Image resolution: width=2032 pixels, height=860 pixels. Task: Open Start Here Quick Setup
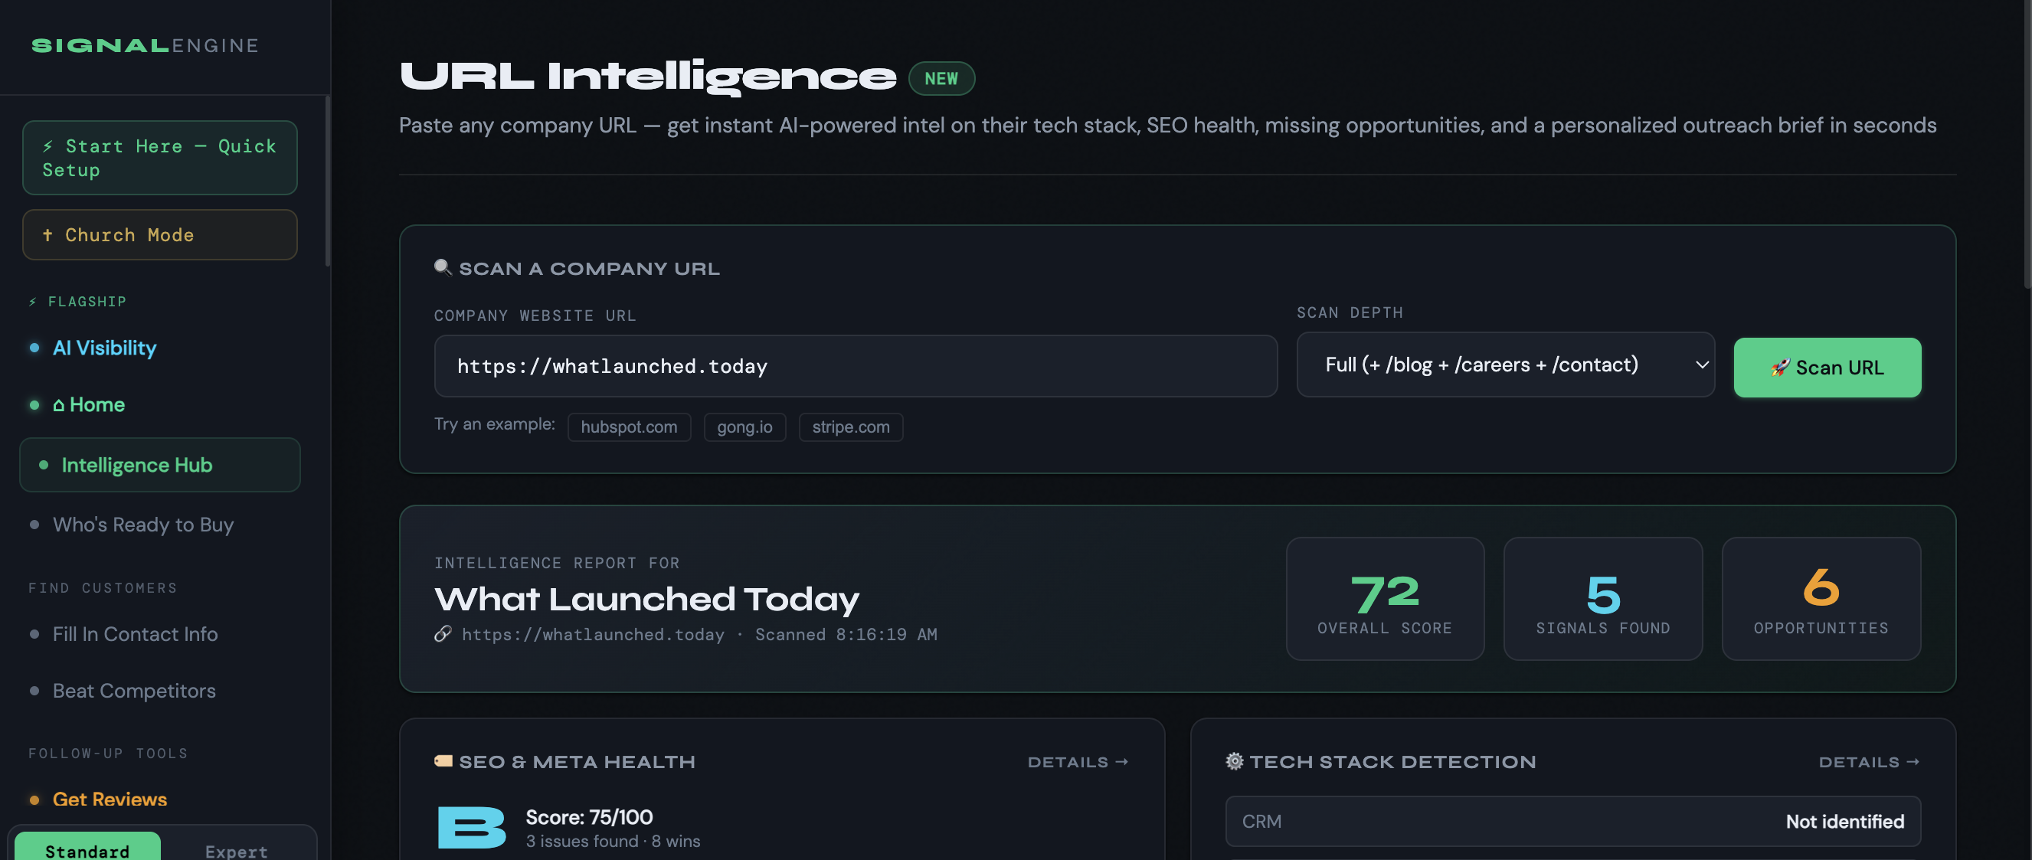coord(160,158)
